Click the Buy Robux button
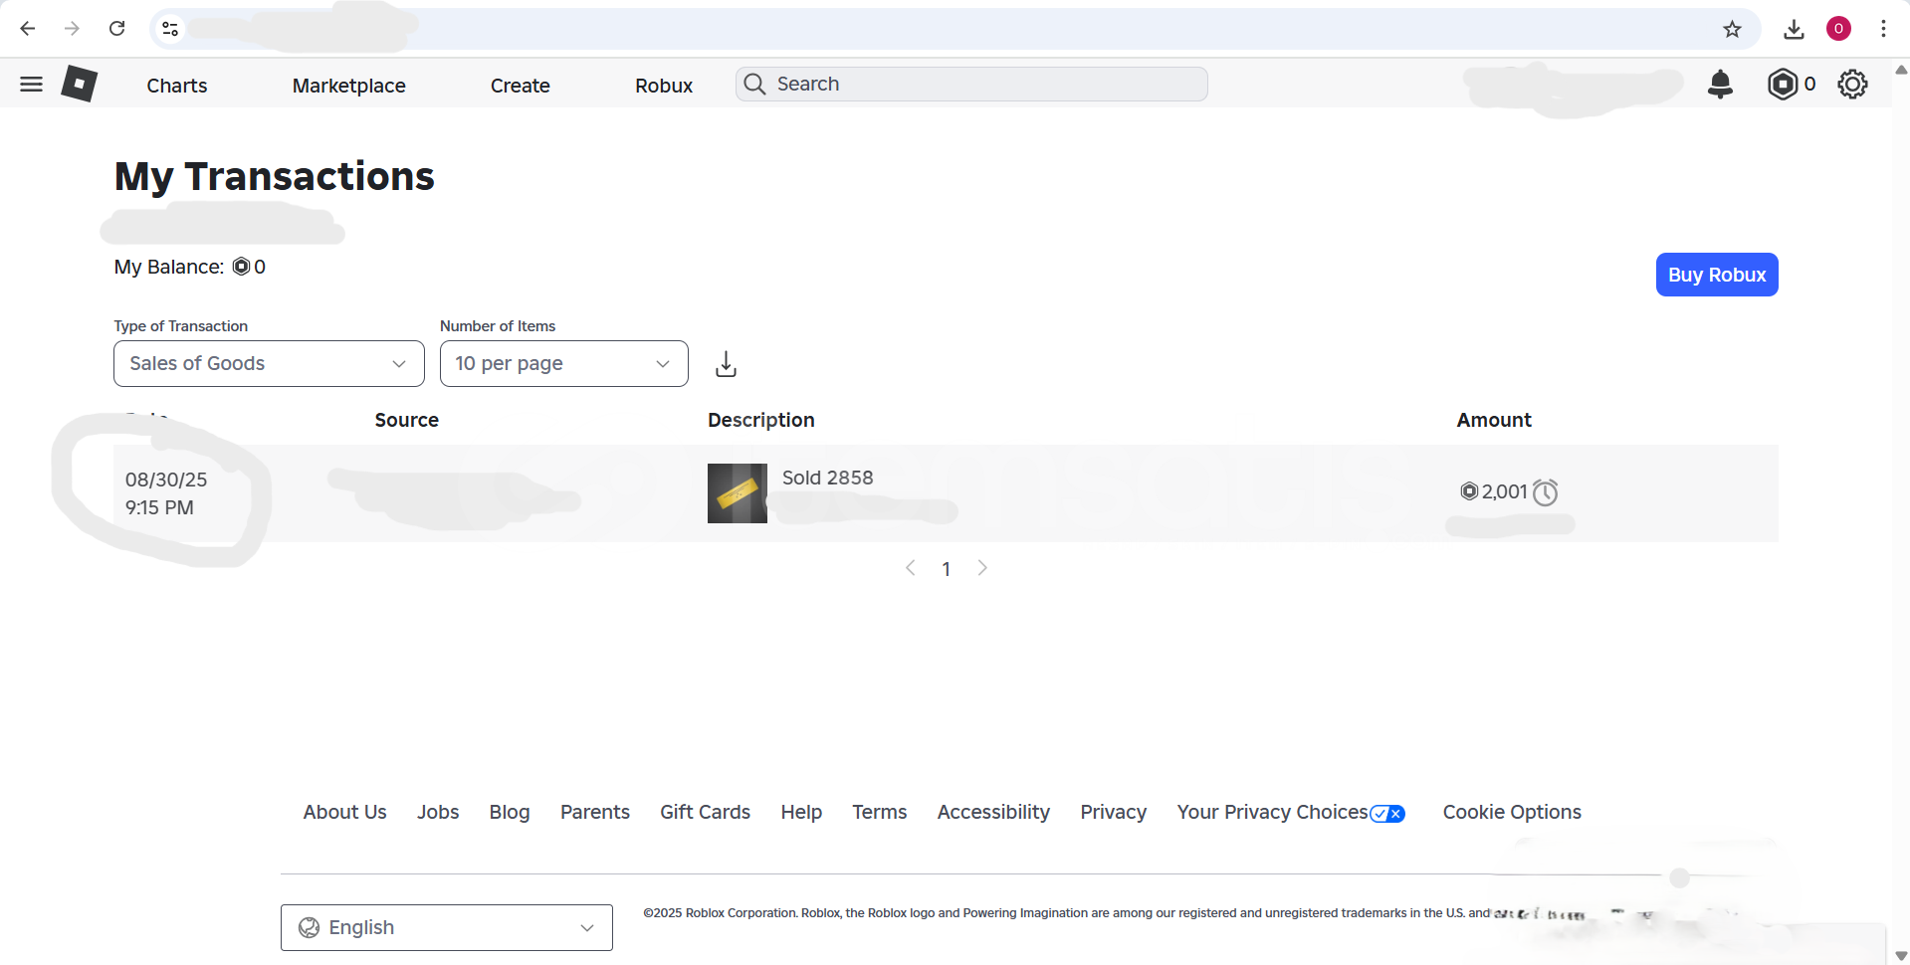The width and height of the screenshot is (1910, 965). (1717, 275)
